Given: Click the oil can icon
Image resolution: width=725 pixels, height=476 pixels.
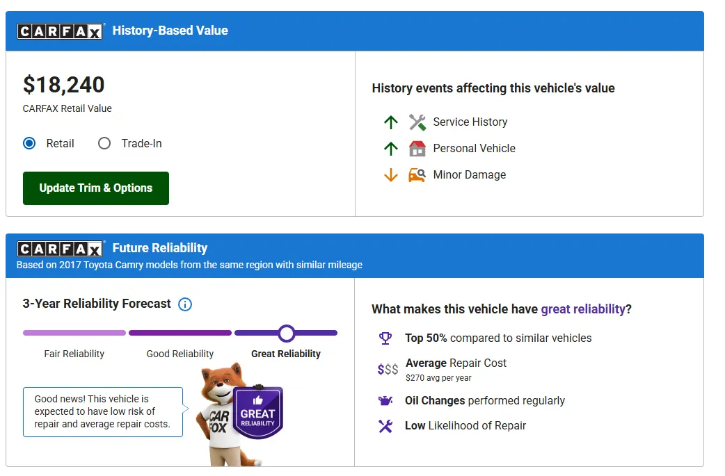Looking at the screenshot, I should click(x=385, y=400).
